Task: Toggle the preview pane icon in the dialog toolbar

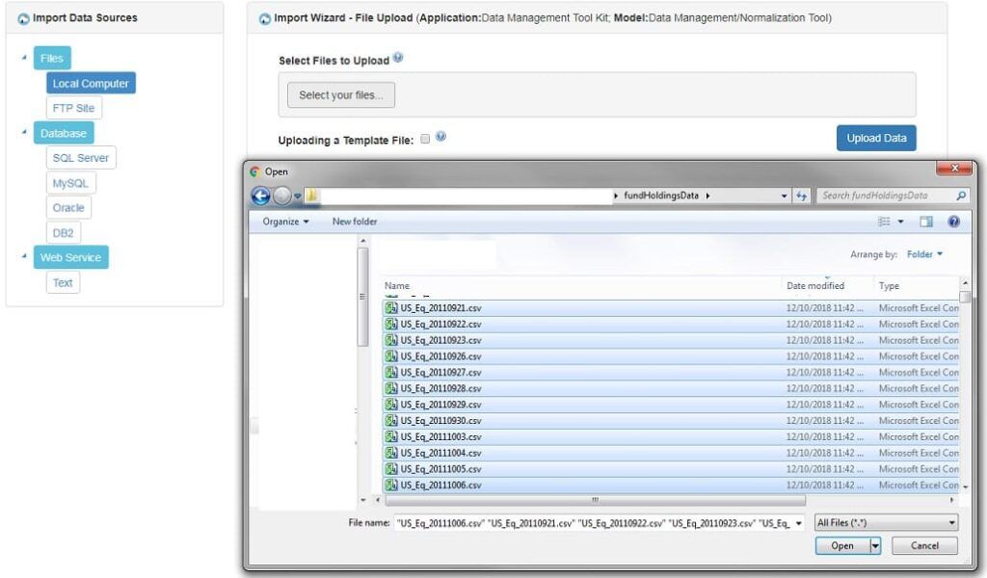Action: pyautogui.click(x=926, y=222)
